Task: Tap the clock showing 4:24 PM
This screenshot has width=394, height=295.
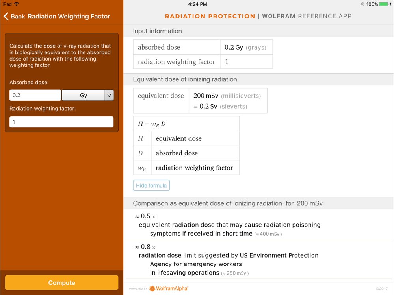Action: [x=197, y=4]
